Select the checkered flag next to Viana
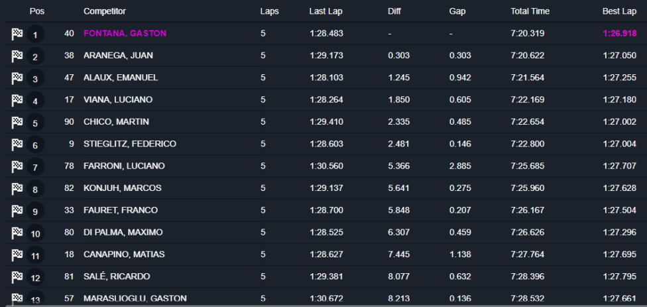647x307 pixels. [x=17, y=100]
